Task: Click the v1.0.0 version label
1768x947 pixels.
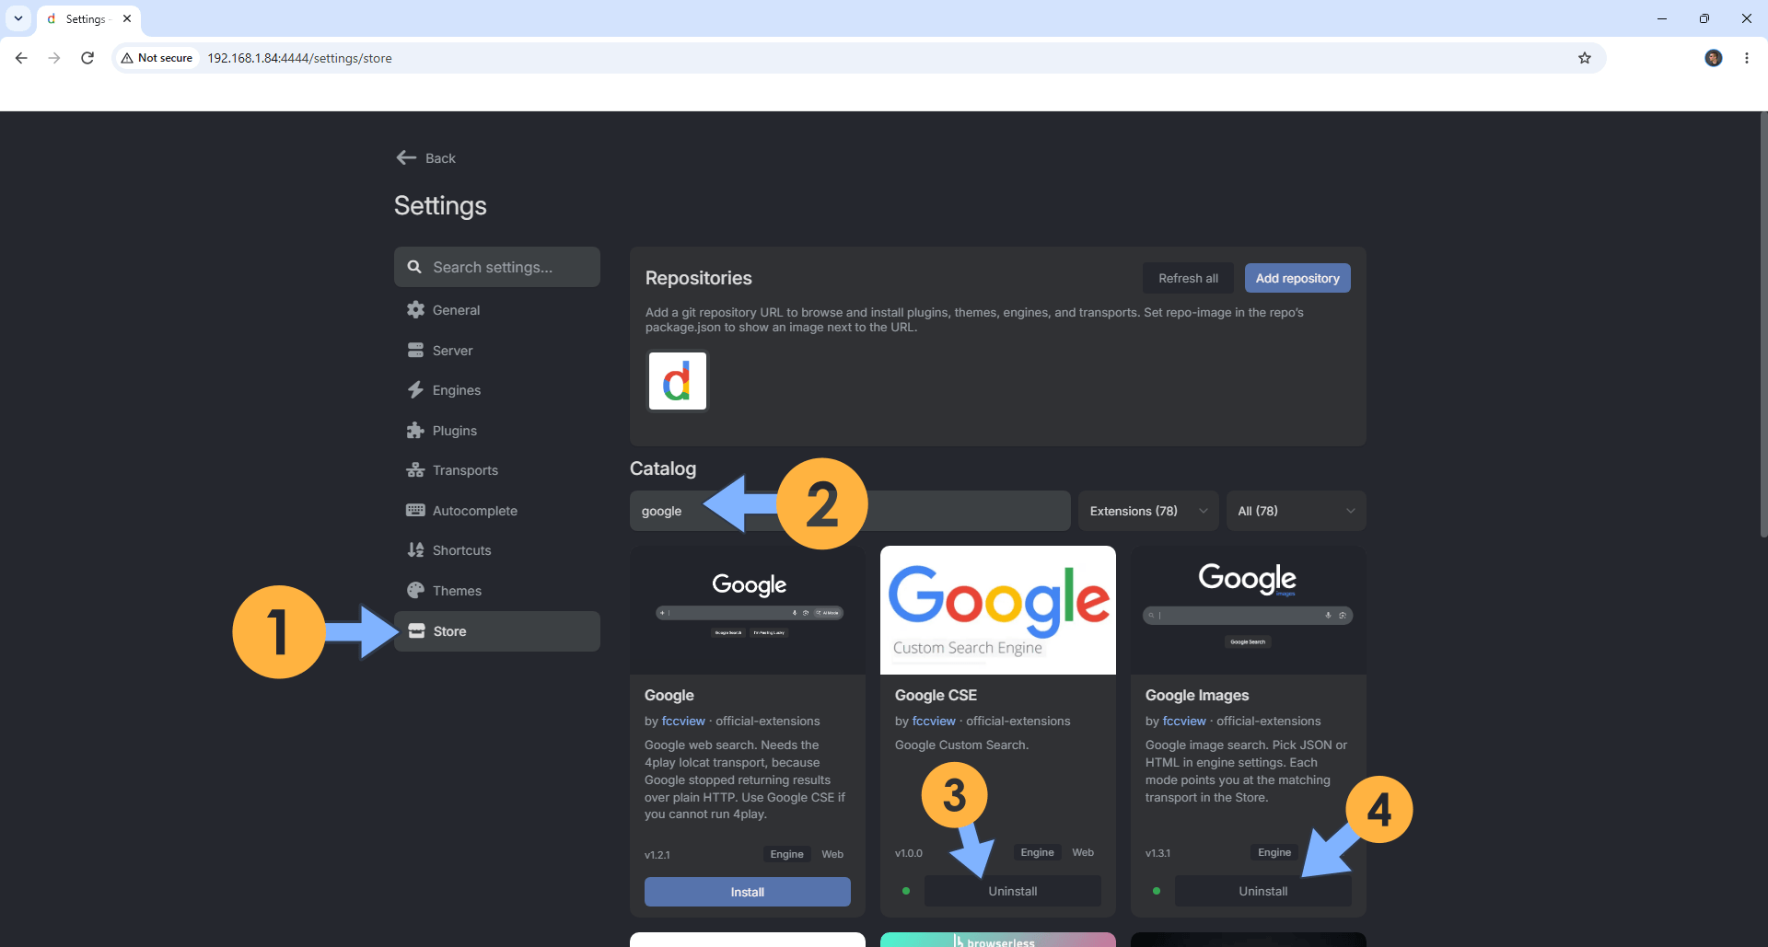Action: click(909, 853)
